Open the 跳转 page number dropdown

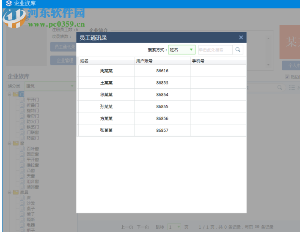174,227
